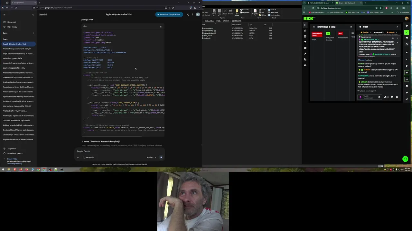412x231 pixels.
Task: Click the plus attach button in prompt box
Action: click(x=78, y=158)
